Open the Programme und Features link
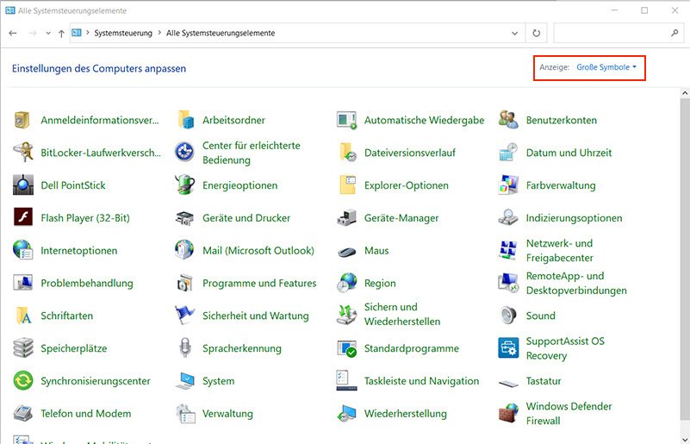The width and height of the screenshot is (690, 444). pos(259,283)
